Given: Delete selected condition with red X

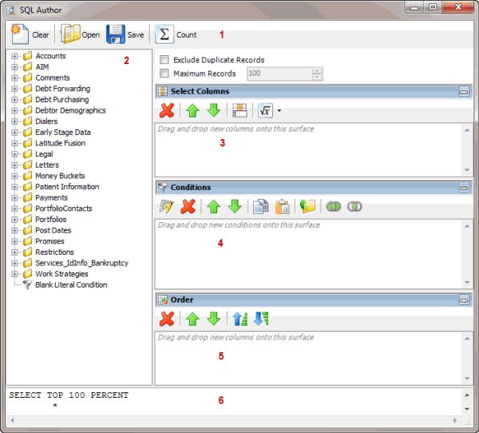Looking at the screenshot, I should pyautogui.click(x=188, y=206).
